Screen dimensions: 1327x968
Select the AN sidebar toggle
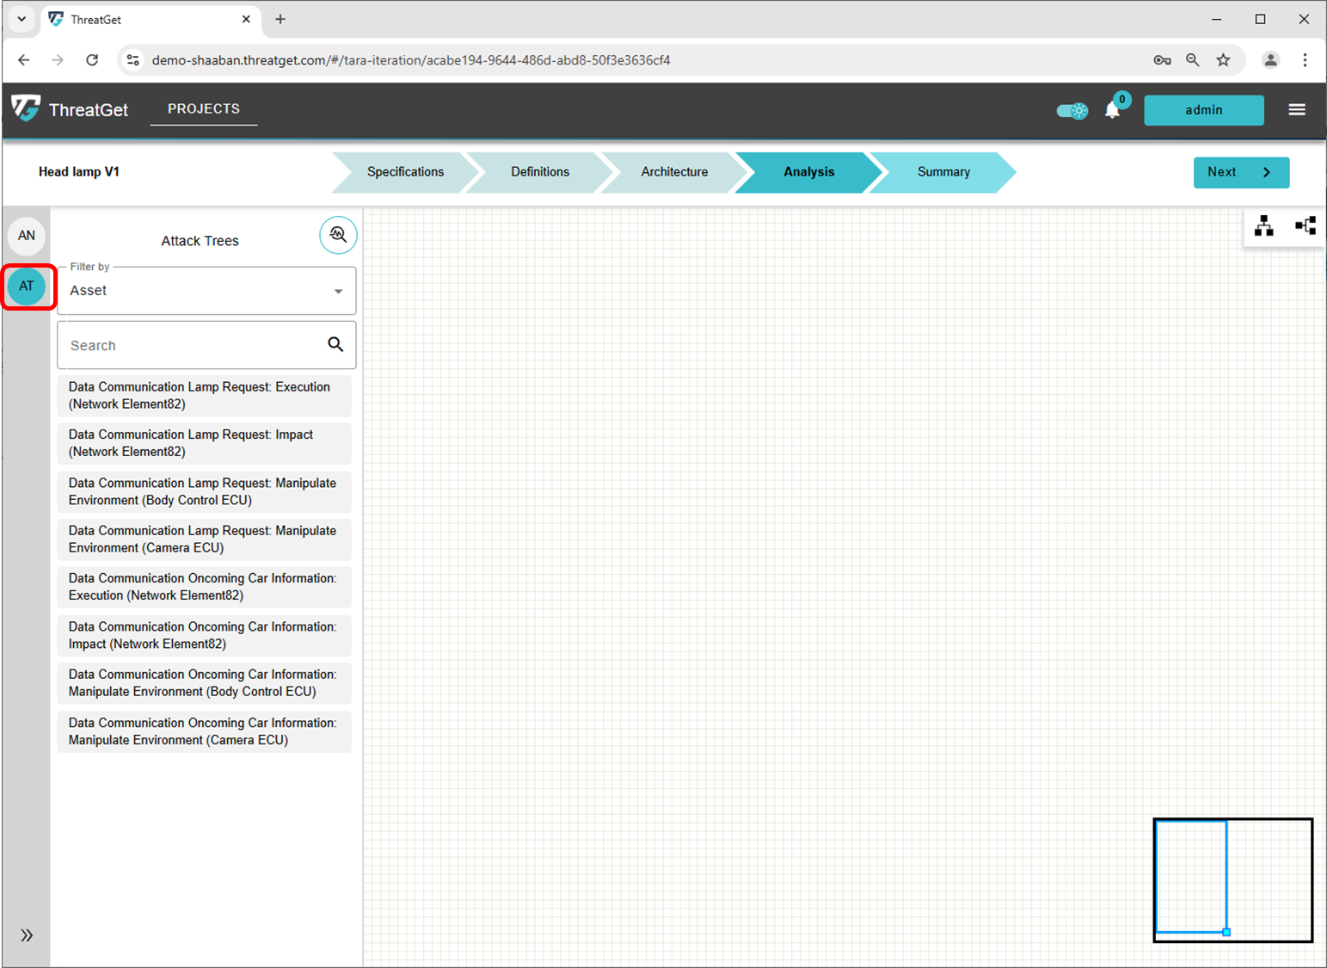[27, 236]
